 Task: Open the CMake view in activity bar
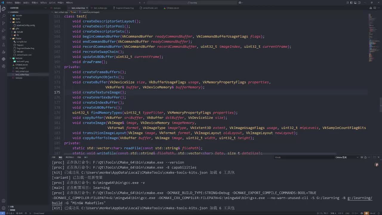click(x=4, y=52)
